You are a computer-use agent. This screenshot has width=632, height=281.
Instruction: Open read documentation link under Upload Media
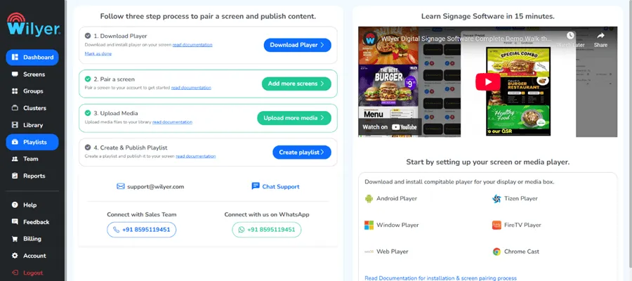pyautogui.click(x=172, y=122)
